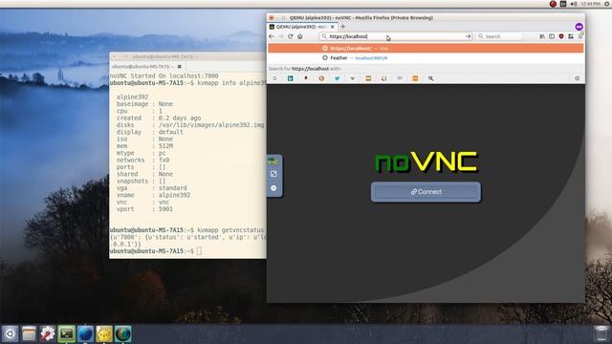Open search settings gear in dropdown
The height and width of the screenshot is (344, 612).
[x=577, y=78]
